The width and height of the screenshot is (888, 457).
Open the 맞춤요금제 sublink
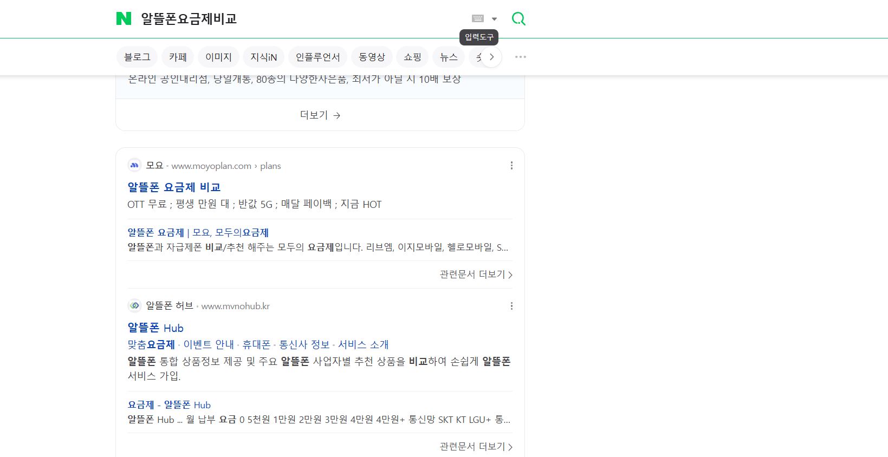click(x=151, y=344)
